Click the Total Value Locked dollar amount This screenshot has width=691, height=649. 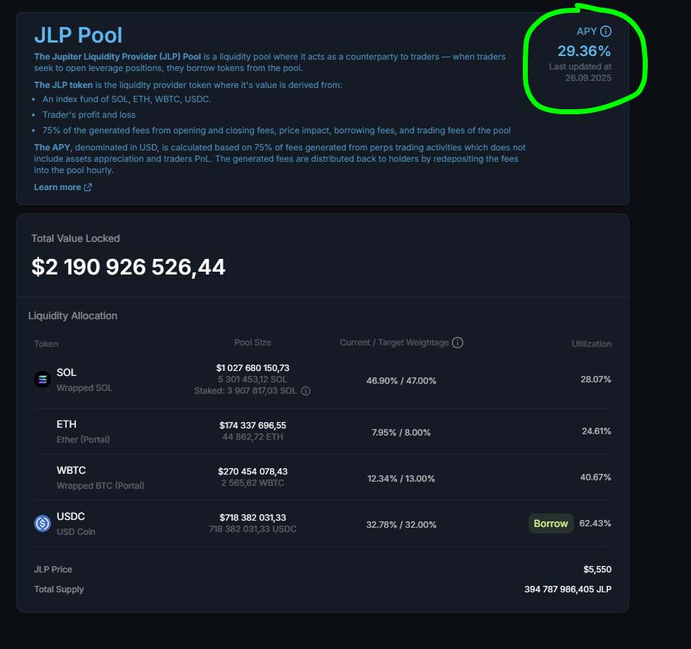coord(128,267)
